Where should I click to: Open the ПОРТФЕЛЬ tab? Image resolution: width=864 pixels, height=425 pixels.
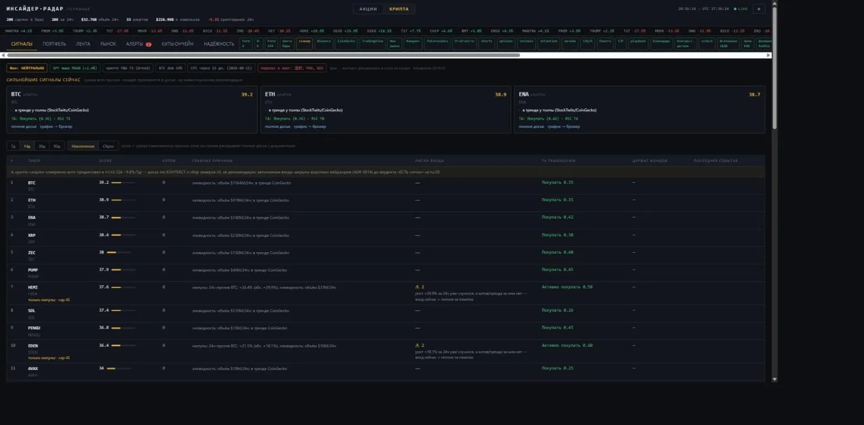coord(54,44)
